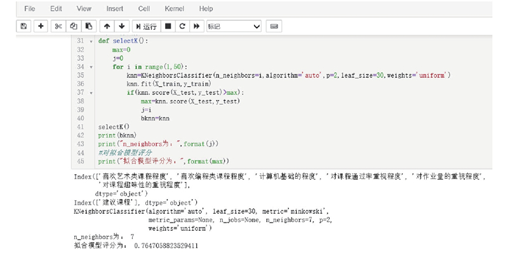Open the View menu
This screenshot has height=253, width=508.
click(x=84, y=9)
